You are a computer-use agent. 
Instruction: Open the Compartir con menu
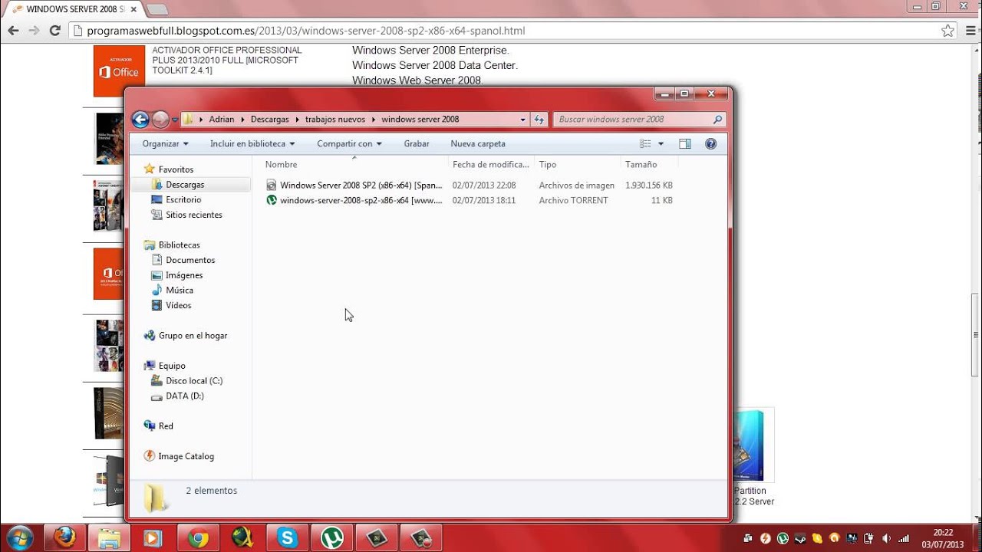point(349,143)
